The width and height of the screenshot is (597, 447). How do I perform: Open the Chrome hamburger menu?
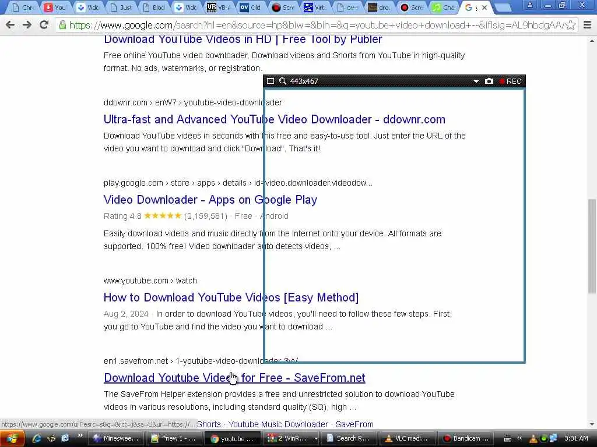tap(588, 25)
